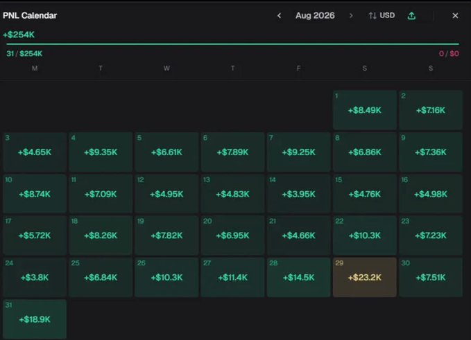Select day 16 showing +$4.98K
The height and width of the screenshot is (340, 471).
click(x=431, y=194)
